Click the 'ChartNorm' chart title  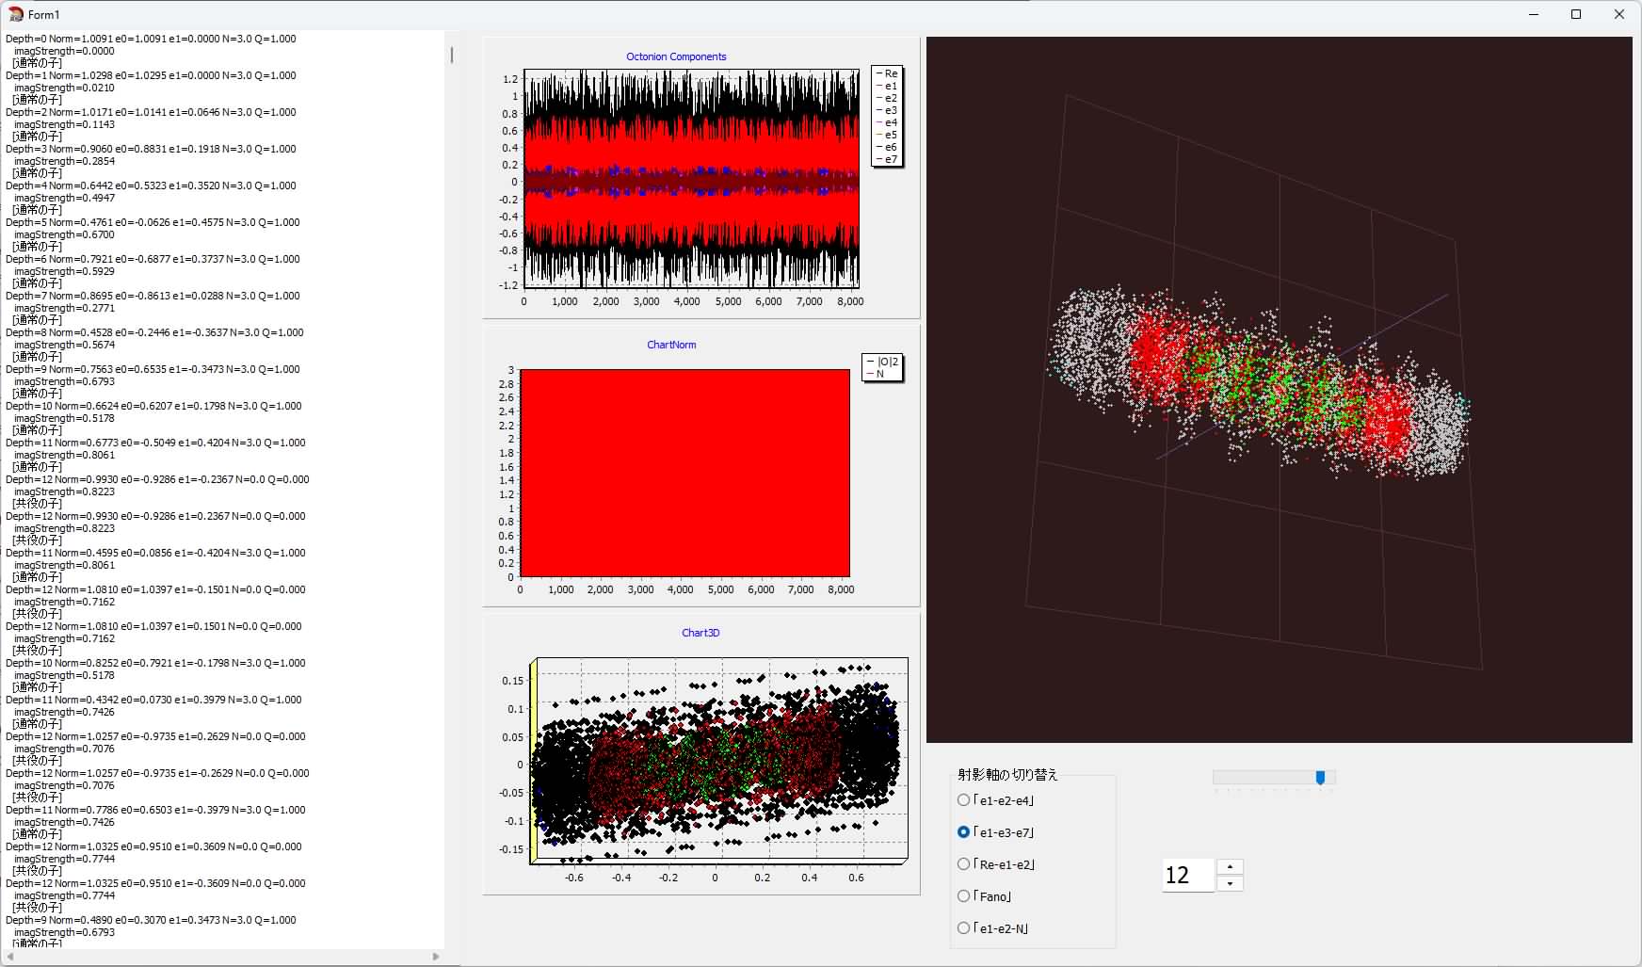(x=671, y=345)
